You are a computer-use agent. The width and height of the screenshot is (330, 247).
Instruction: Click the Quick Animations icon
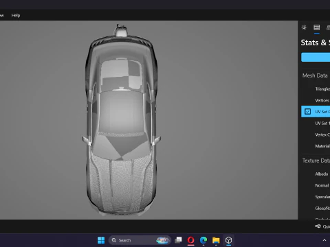click(x=318, y=226)
